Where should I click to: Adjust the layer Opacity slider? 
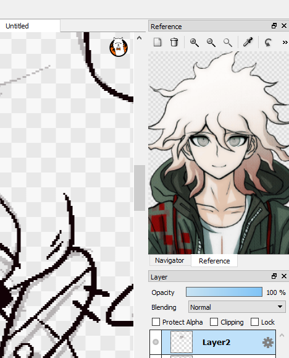point(224,292)
